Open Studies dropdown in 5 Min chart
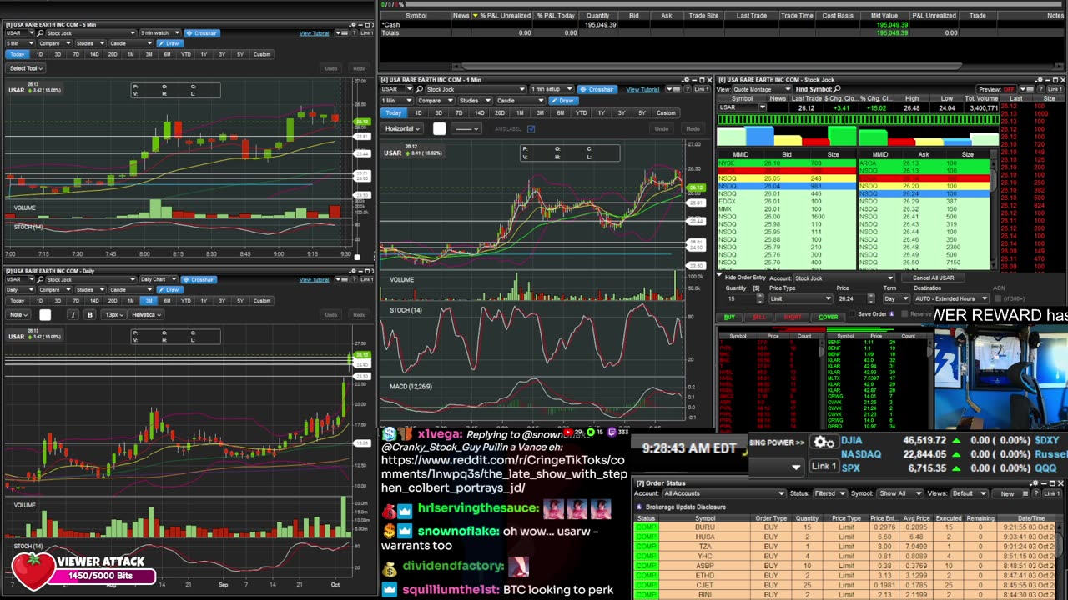Image resolution: width=1068 pixels, height=600 pixels. coord(91,43)
